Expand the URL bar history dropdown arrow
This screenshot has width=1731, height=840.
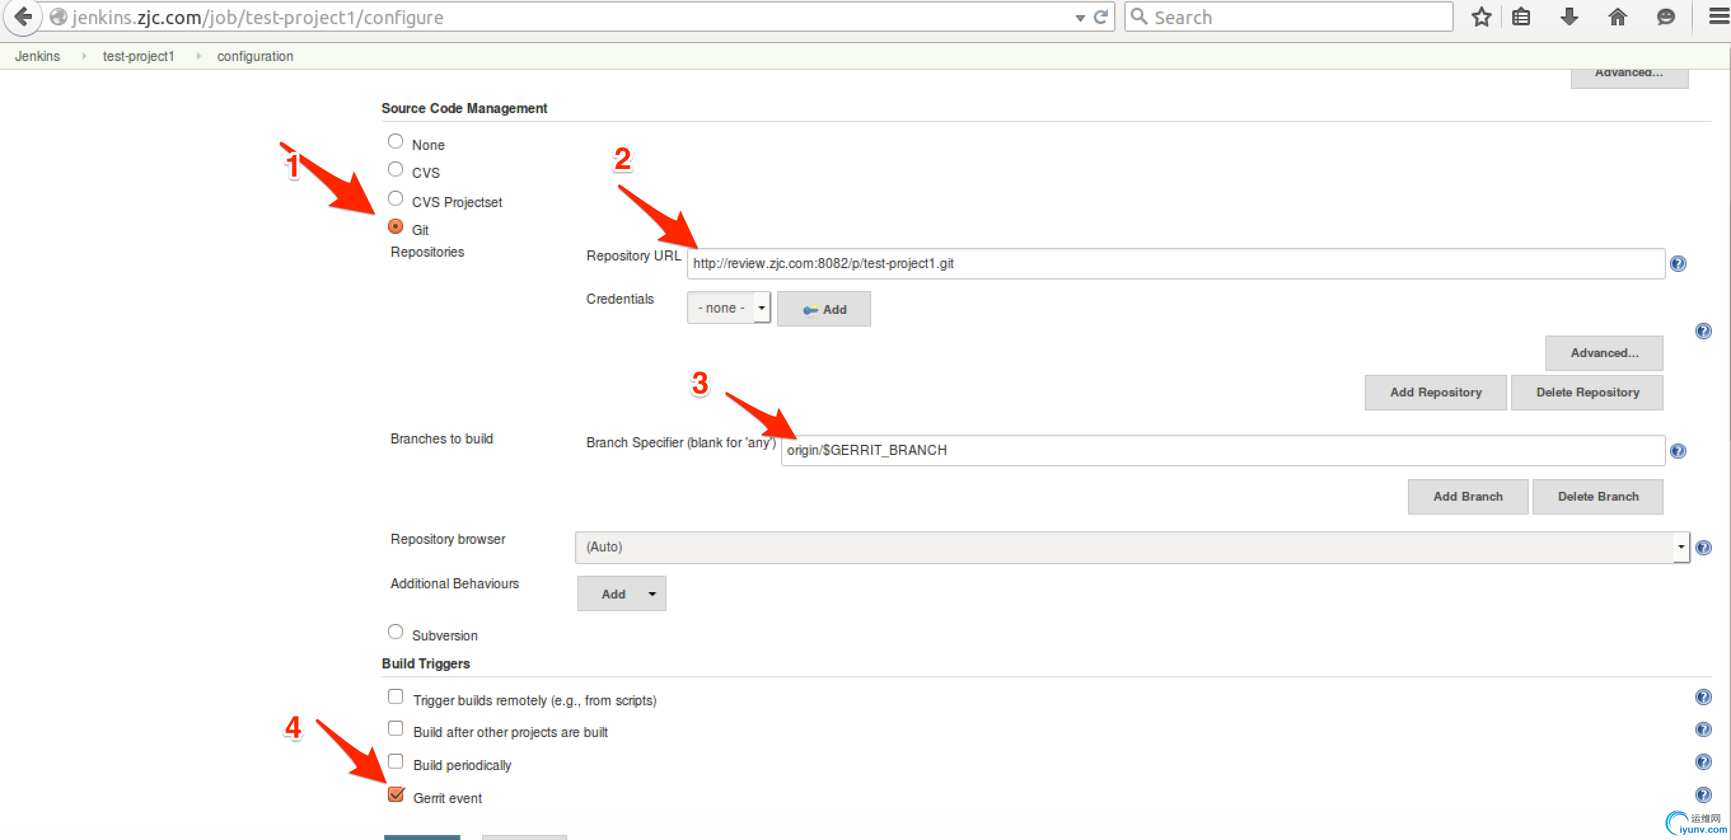[x=1080, y=18]
